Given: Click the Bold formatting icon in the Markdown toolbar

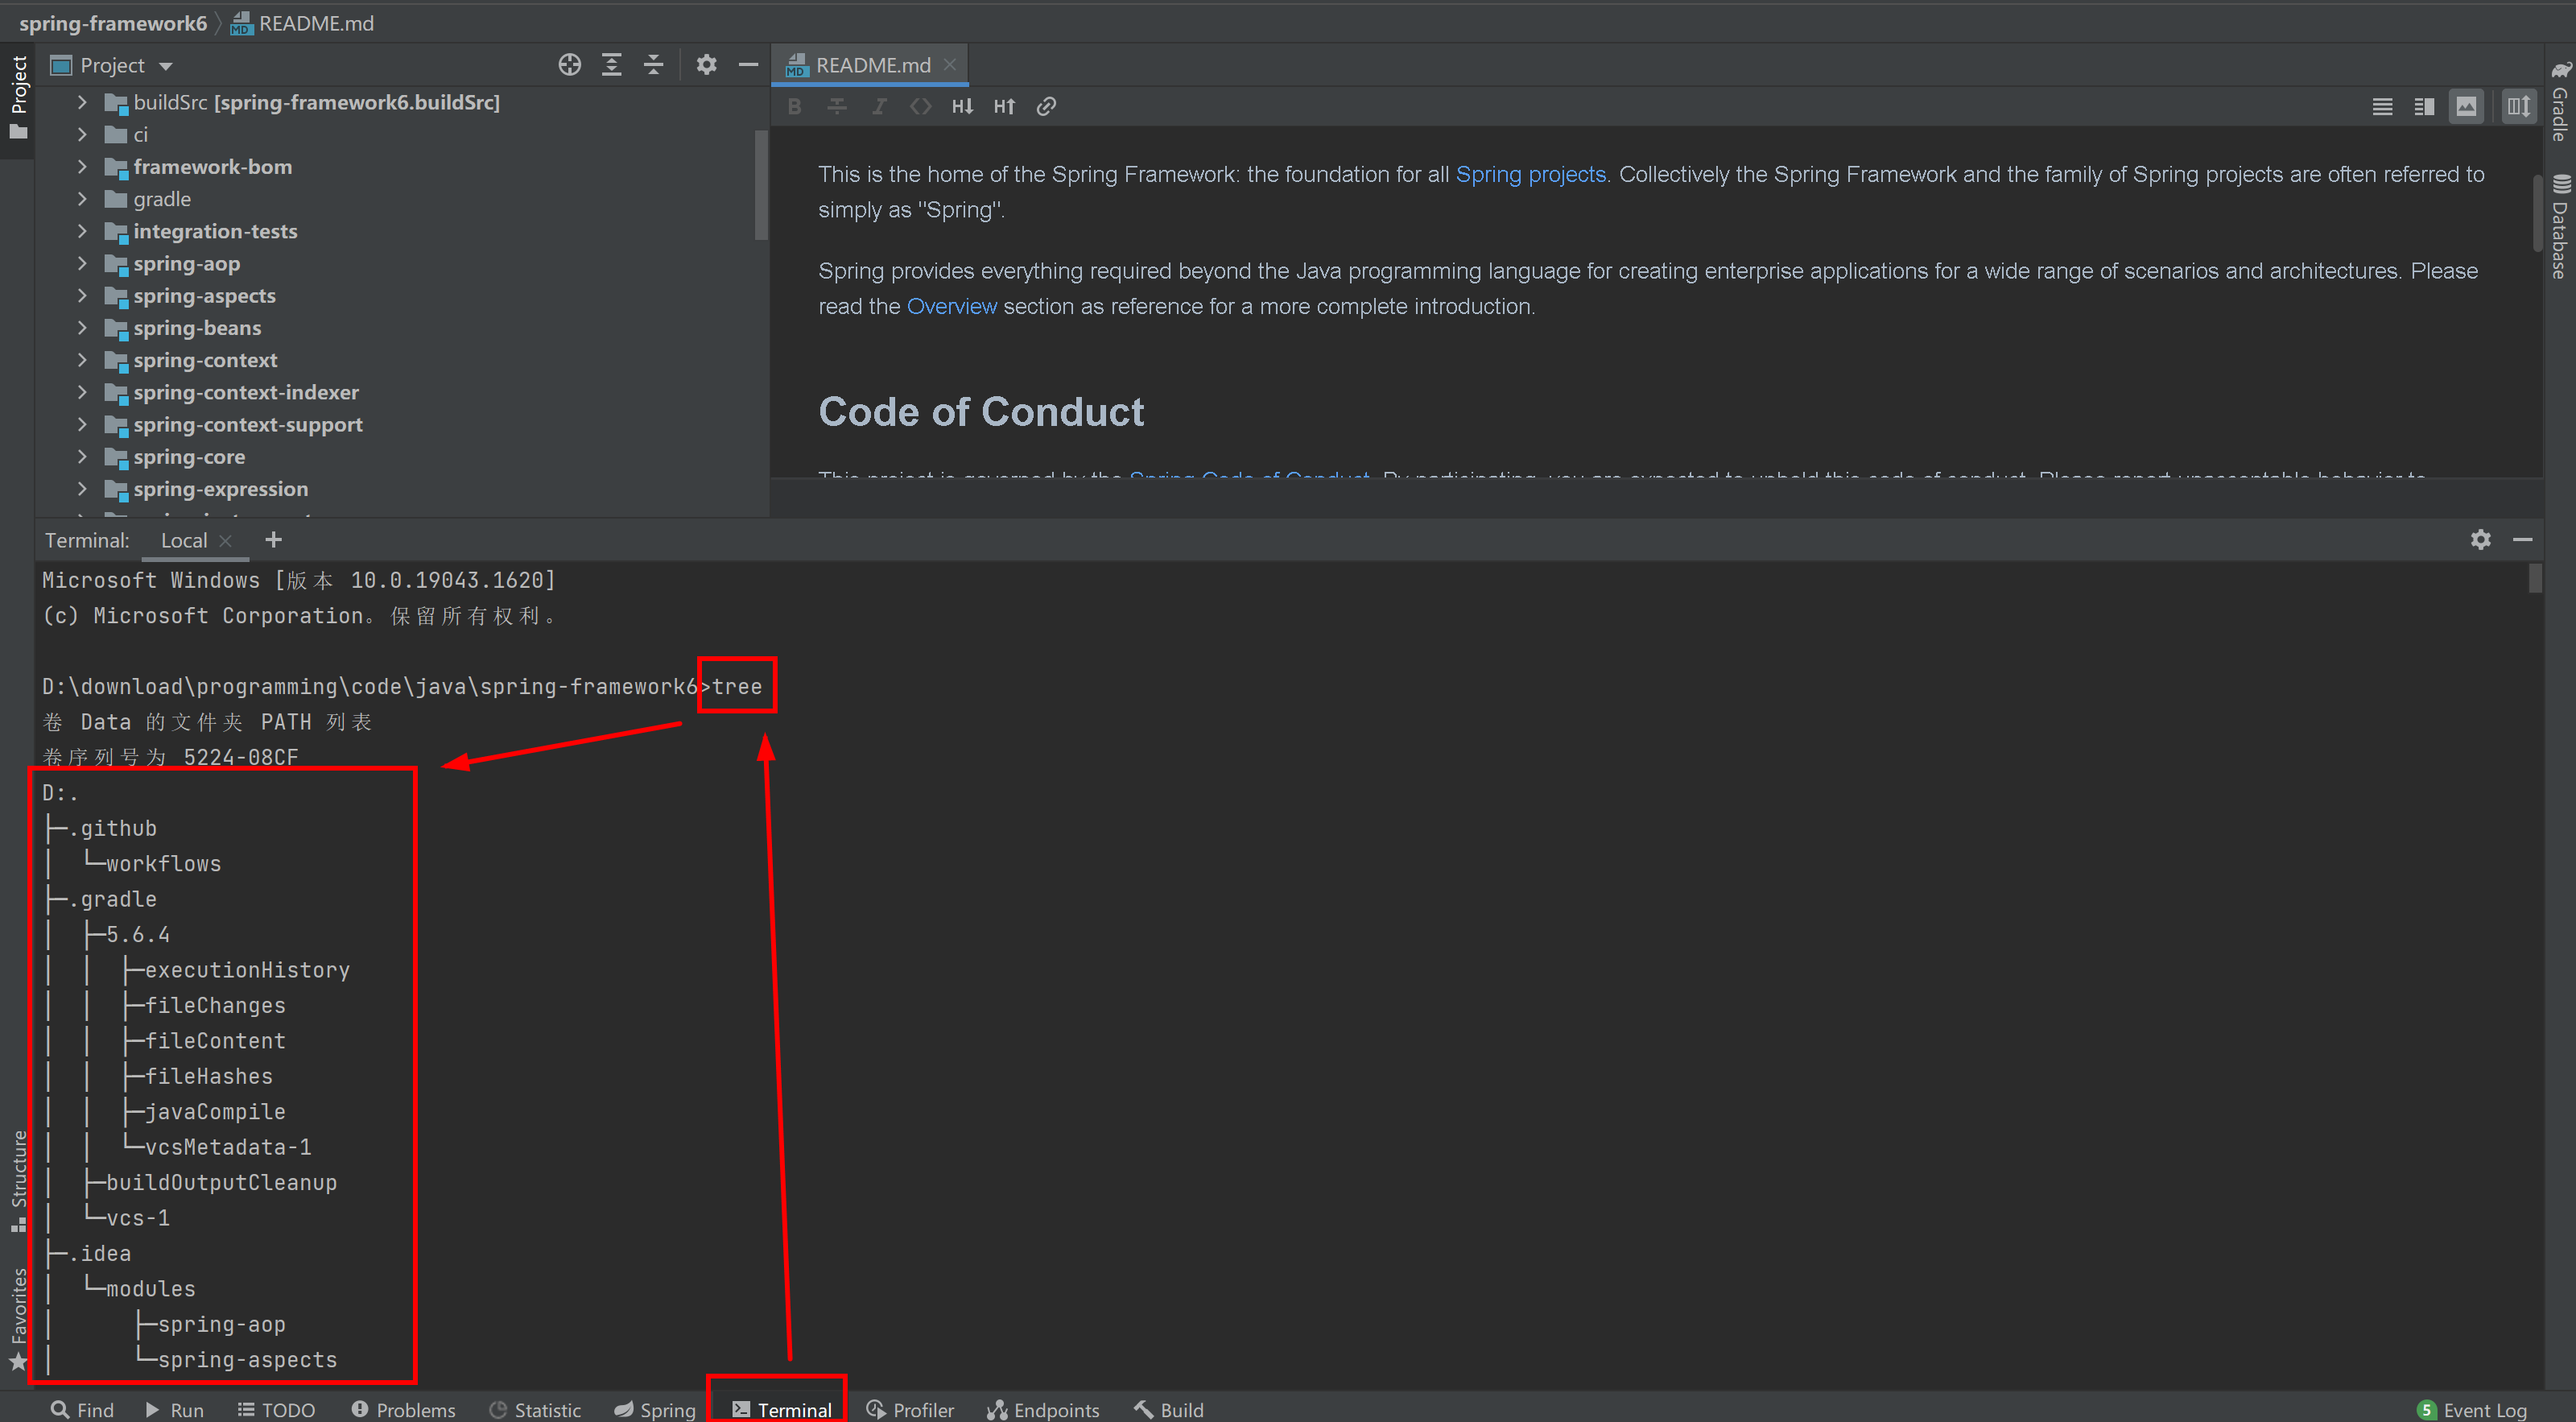Looking at the screenshot, I should [794, 106].
